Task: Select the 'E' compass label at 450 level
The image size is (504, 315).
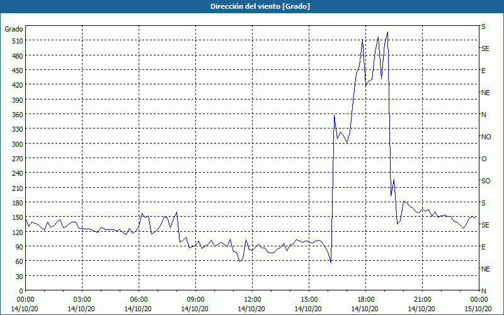Action: (483, 71)
